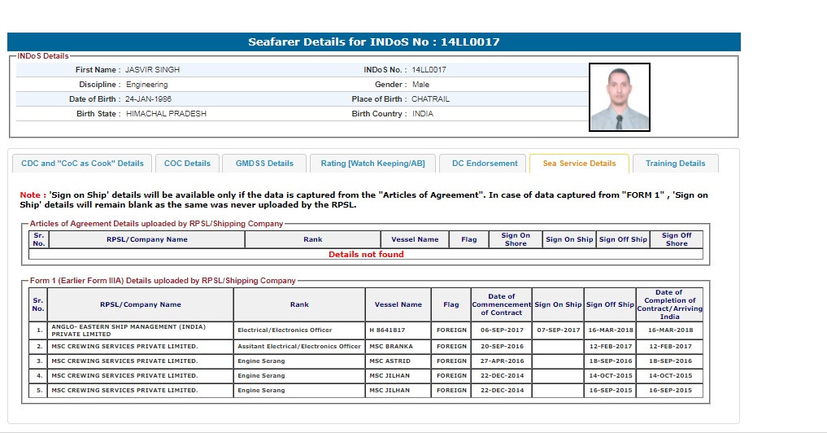Select the date of birth 24-JAN-1986

coord(148,99)
